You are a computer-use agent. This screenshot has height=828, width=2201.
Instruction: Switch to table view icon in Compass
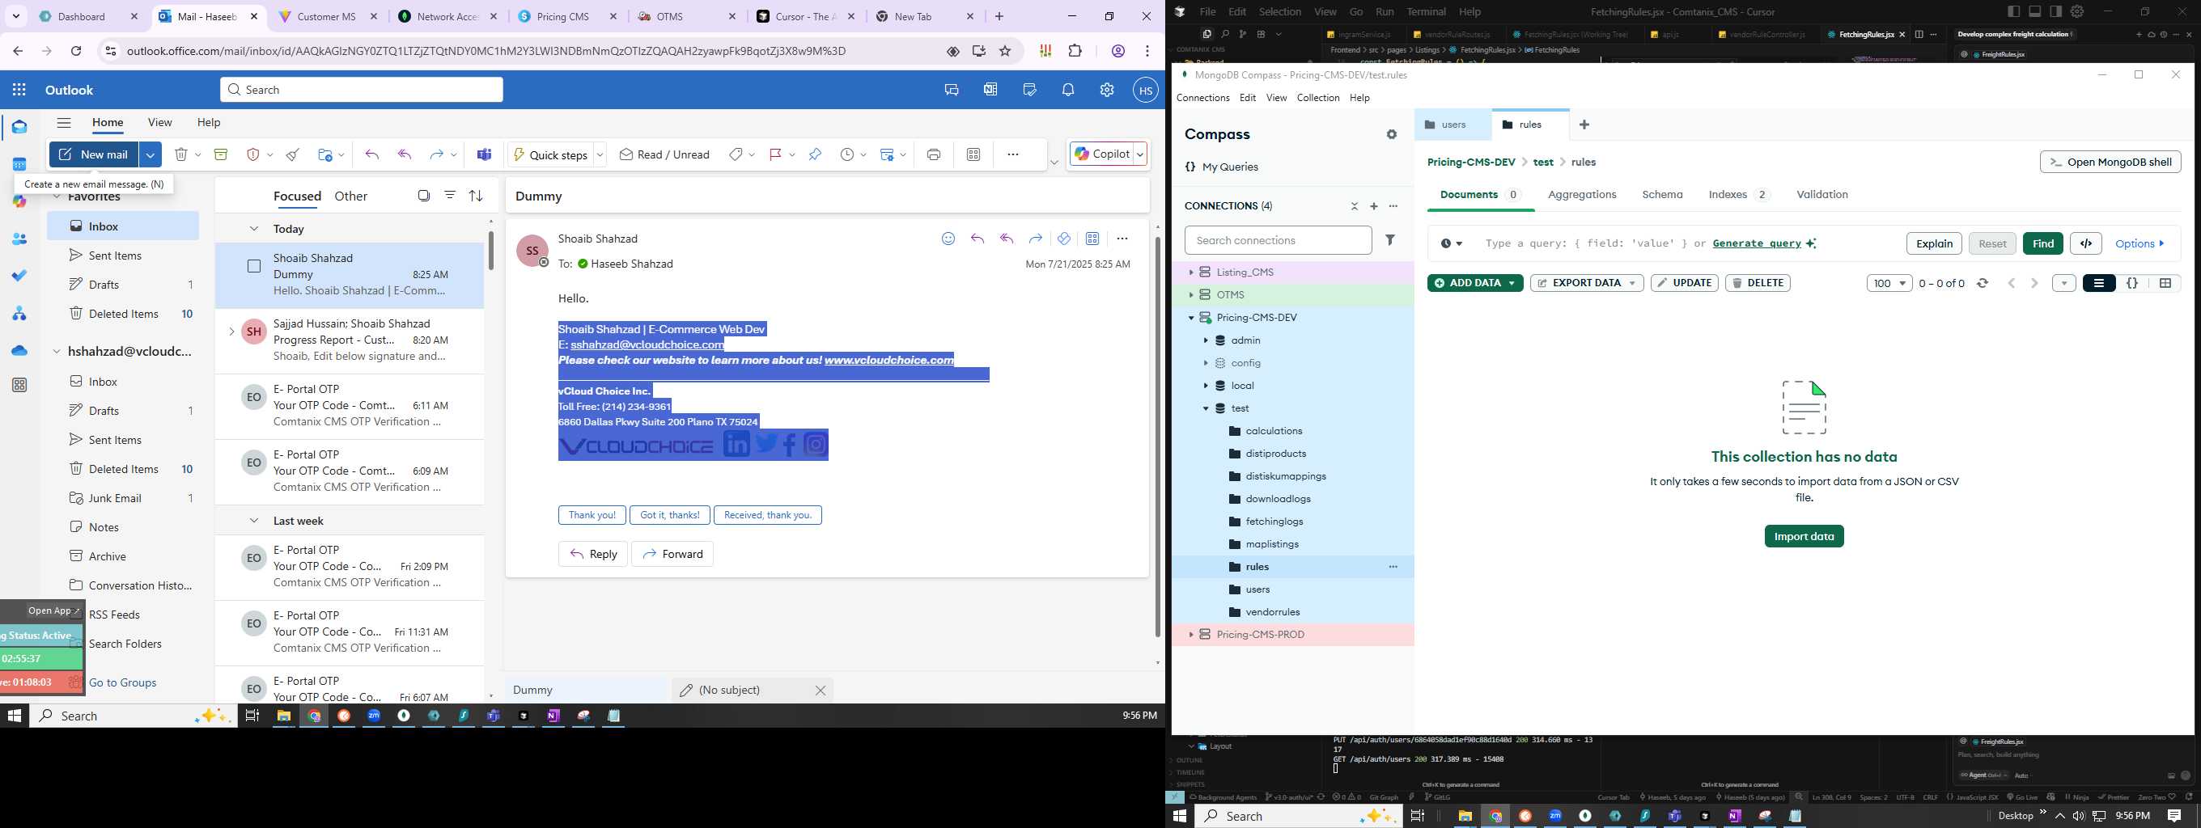coord(2165,283)
